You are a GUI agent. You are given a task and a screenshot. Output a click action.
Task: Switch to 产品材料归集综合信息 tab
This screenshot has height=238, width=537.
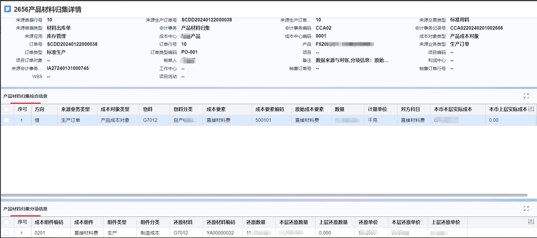click(25, 96)
